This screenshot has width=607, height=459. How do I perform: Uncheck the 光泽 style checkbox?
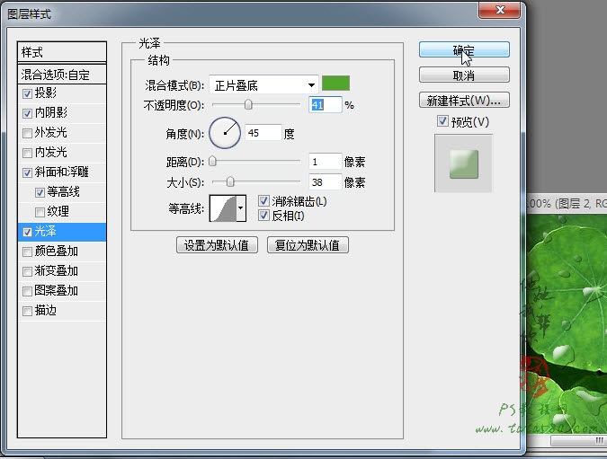[x=27, y=232]
